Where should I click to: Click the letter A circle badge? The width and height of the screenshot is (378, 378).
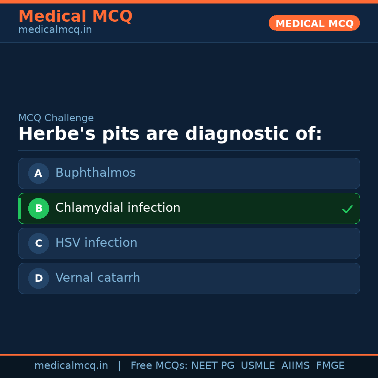pos(38,173)
